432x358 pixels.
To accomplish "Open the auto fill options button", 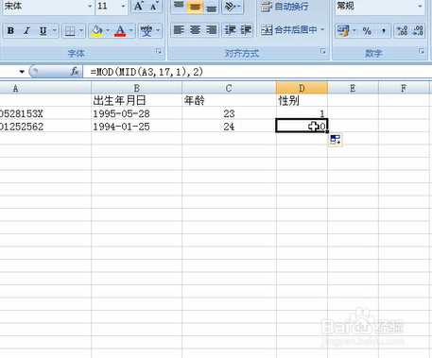I will point(336,140).
